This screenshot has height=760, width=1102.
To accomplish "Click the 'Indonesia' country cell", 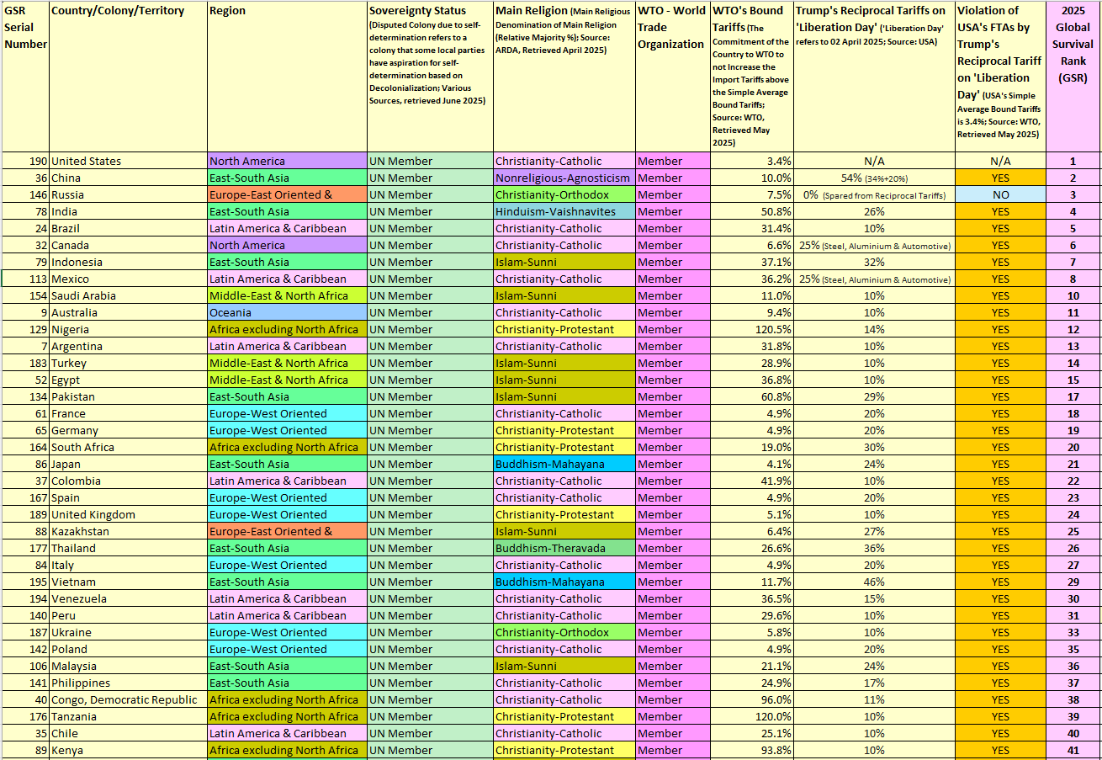I will pyautogui.click(x=128, y=262).
